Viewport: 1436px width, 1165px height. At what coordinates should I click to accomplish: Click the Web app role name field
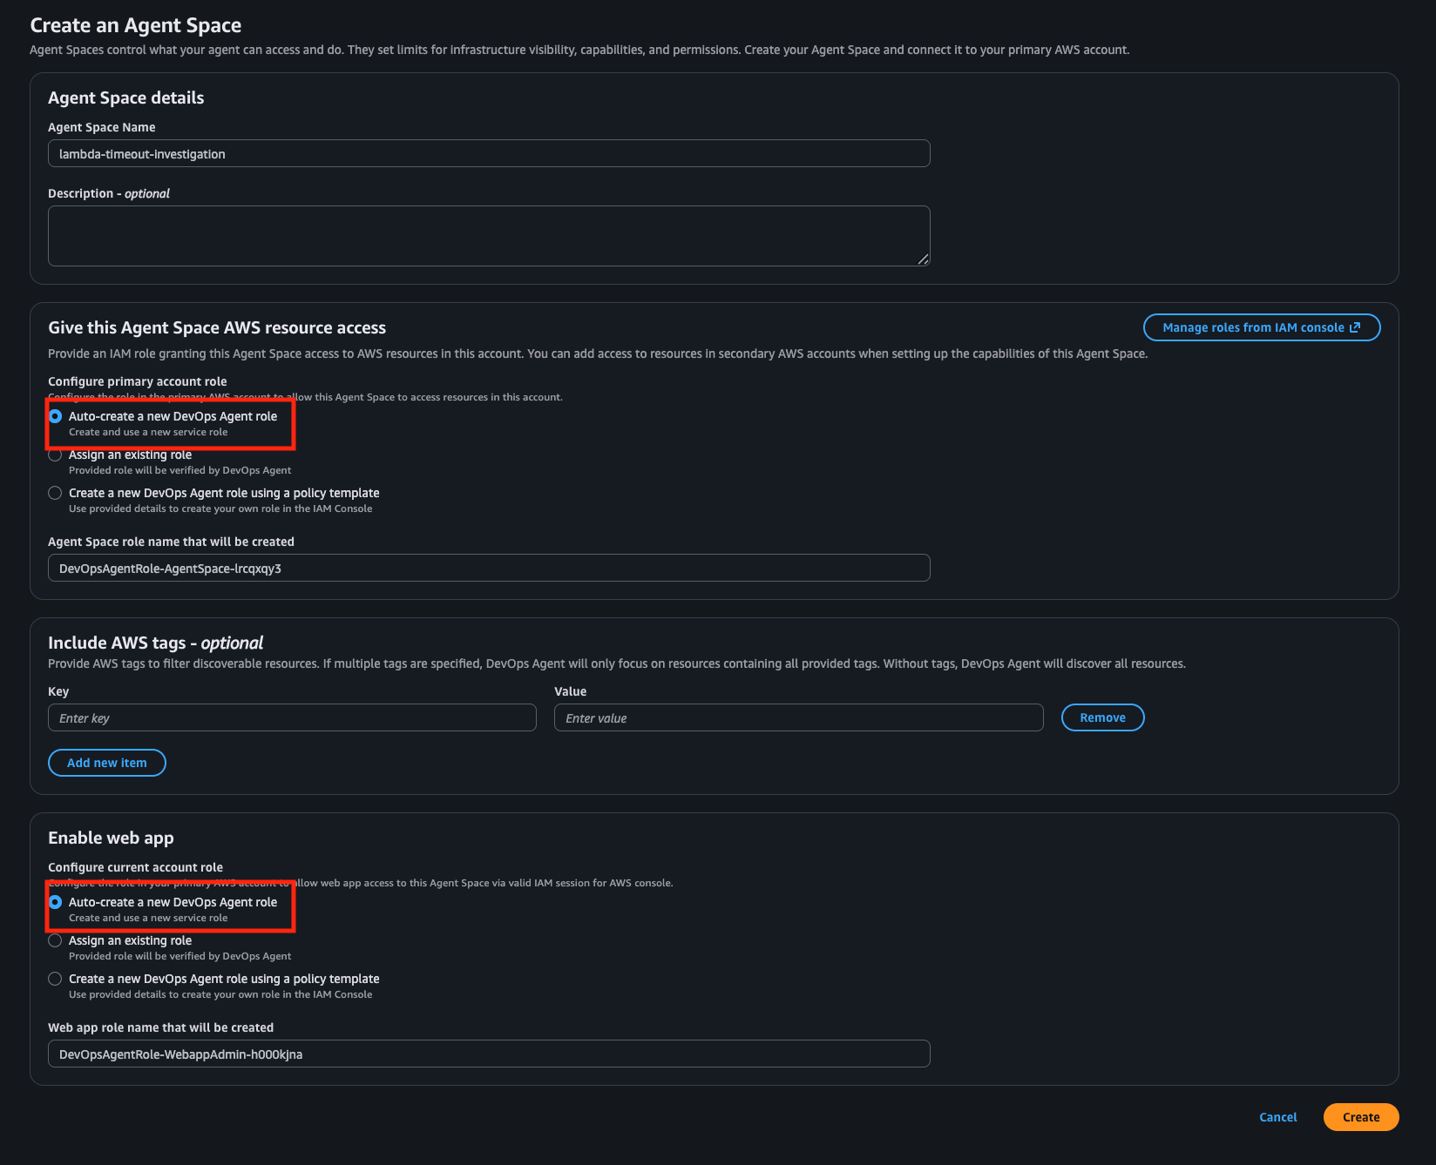[488, 1054]
